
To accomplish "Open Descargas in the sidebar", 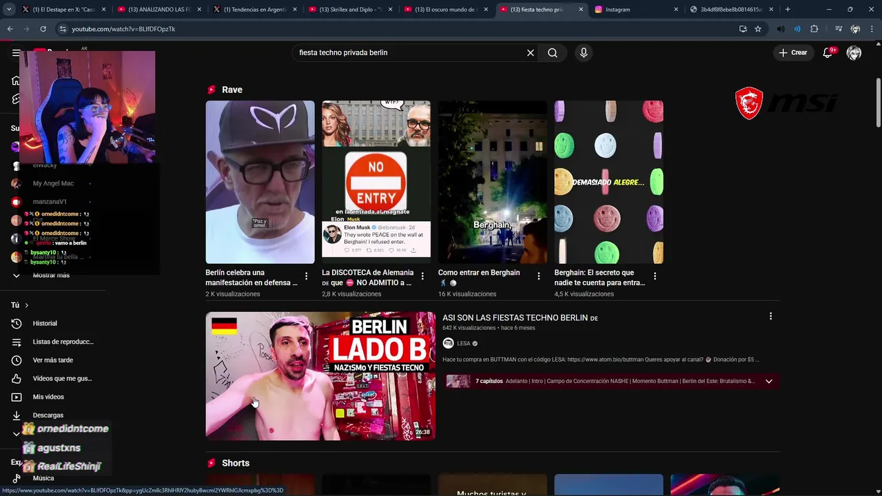I will point(50,415).
